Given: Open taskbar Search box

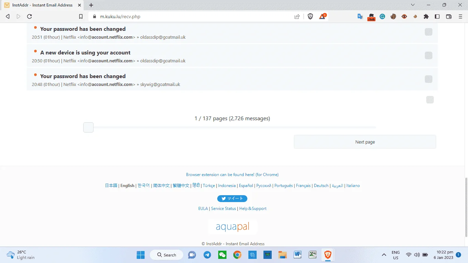Looking at the screenshot, I should (167, 255).
